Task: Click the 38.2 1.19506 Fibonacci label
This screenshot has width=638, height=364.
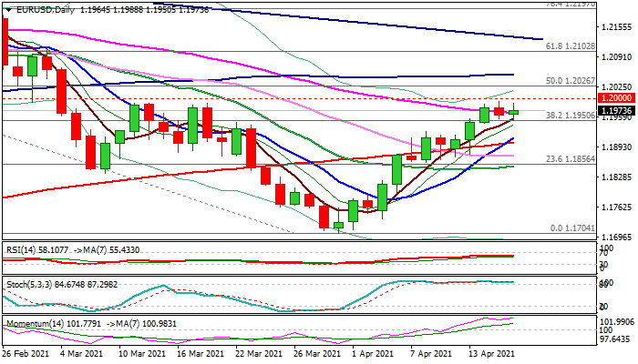Action: (570, 116)
